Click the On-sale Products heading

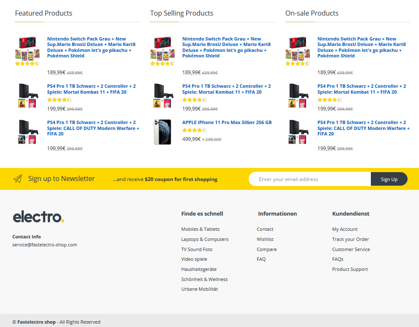click(312, 13)
